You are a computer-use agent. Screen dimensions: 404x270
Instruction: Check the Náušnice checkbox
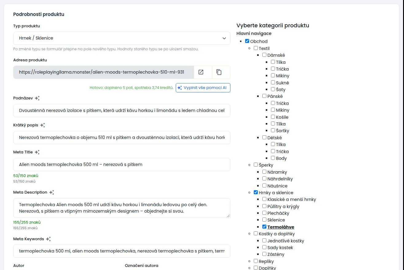pos(264,186)
